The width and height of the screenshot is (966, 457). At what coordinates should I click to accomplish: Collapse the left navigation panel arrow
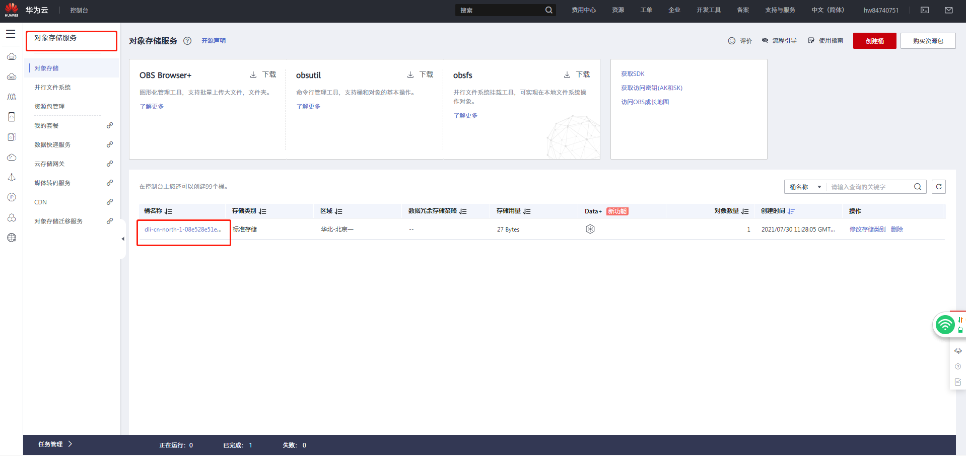[x=123, y=239]
